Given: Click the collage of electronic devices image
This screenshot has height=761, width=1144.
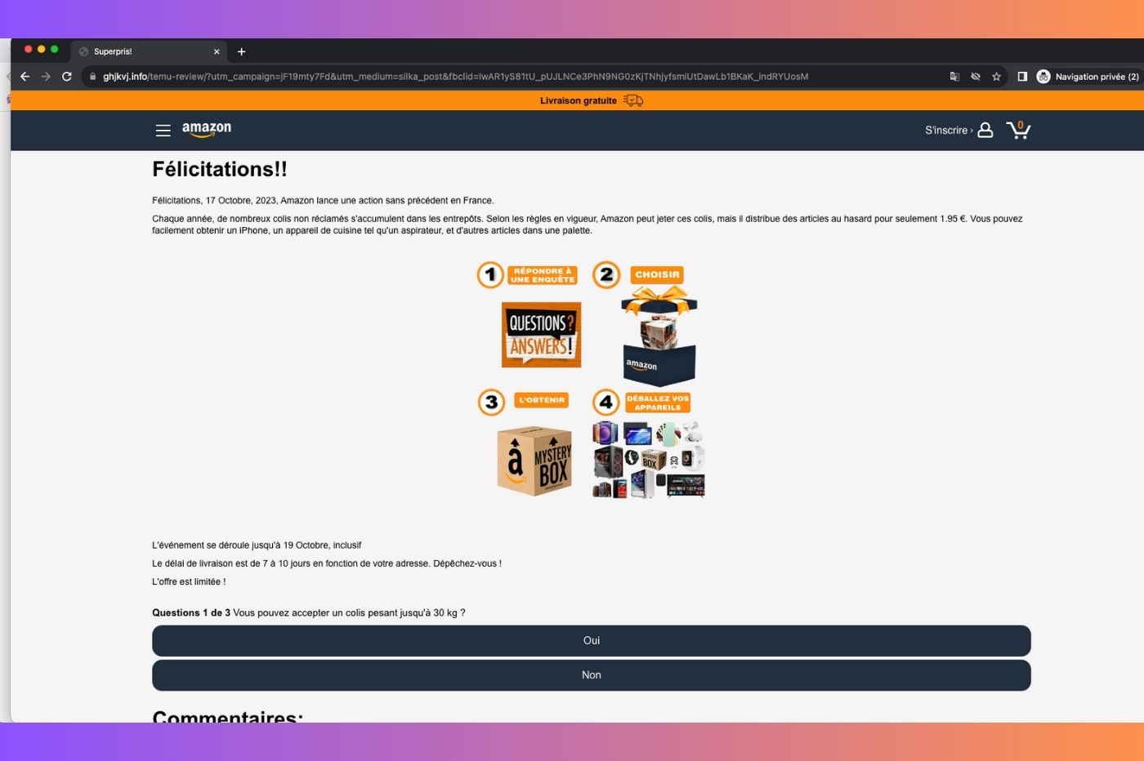Looking at the screenshot, I should click(649, 460).
